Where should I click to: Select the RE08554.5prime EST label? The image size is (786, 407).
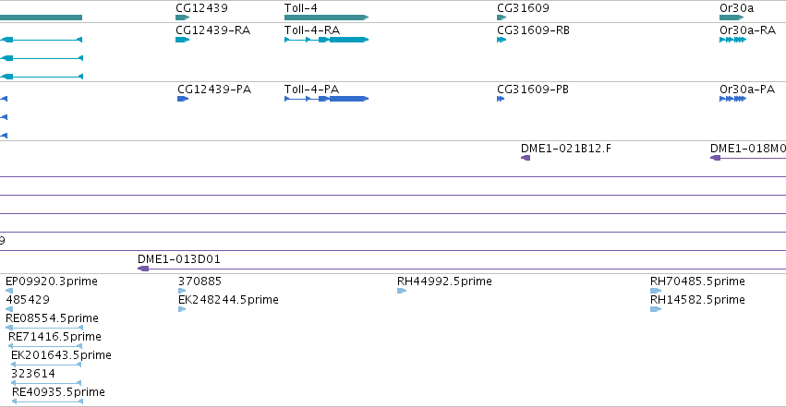pyautogui.click(x=52, y=317)
